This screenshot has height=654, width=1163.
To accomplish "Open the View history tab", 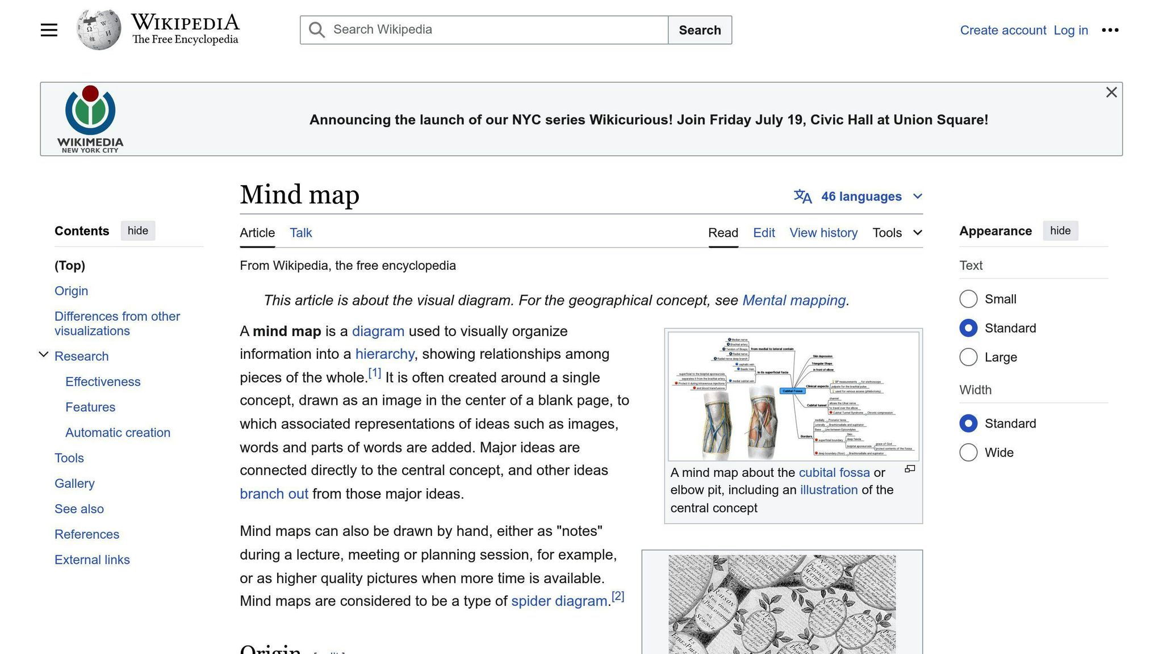I will (x=823, y=233).
